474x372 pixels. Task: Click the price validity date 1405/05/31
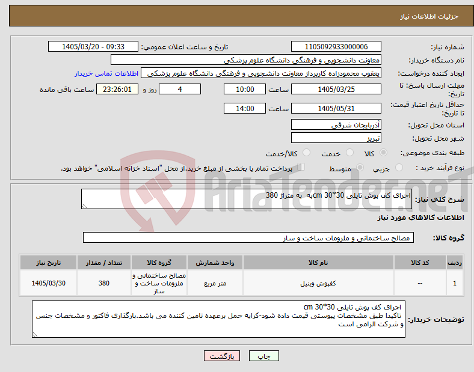[336, 108]
